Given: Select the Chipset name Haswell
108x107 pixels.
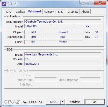Looking at the screenshot, I should 63,32.
